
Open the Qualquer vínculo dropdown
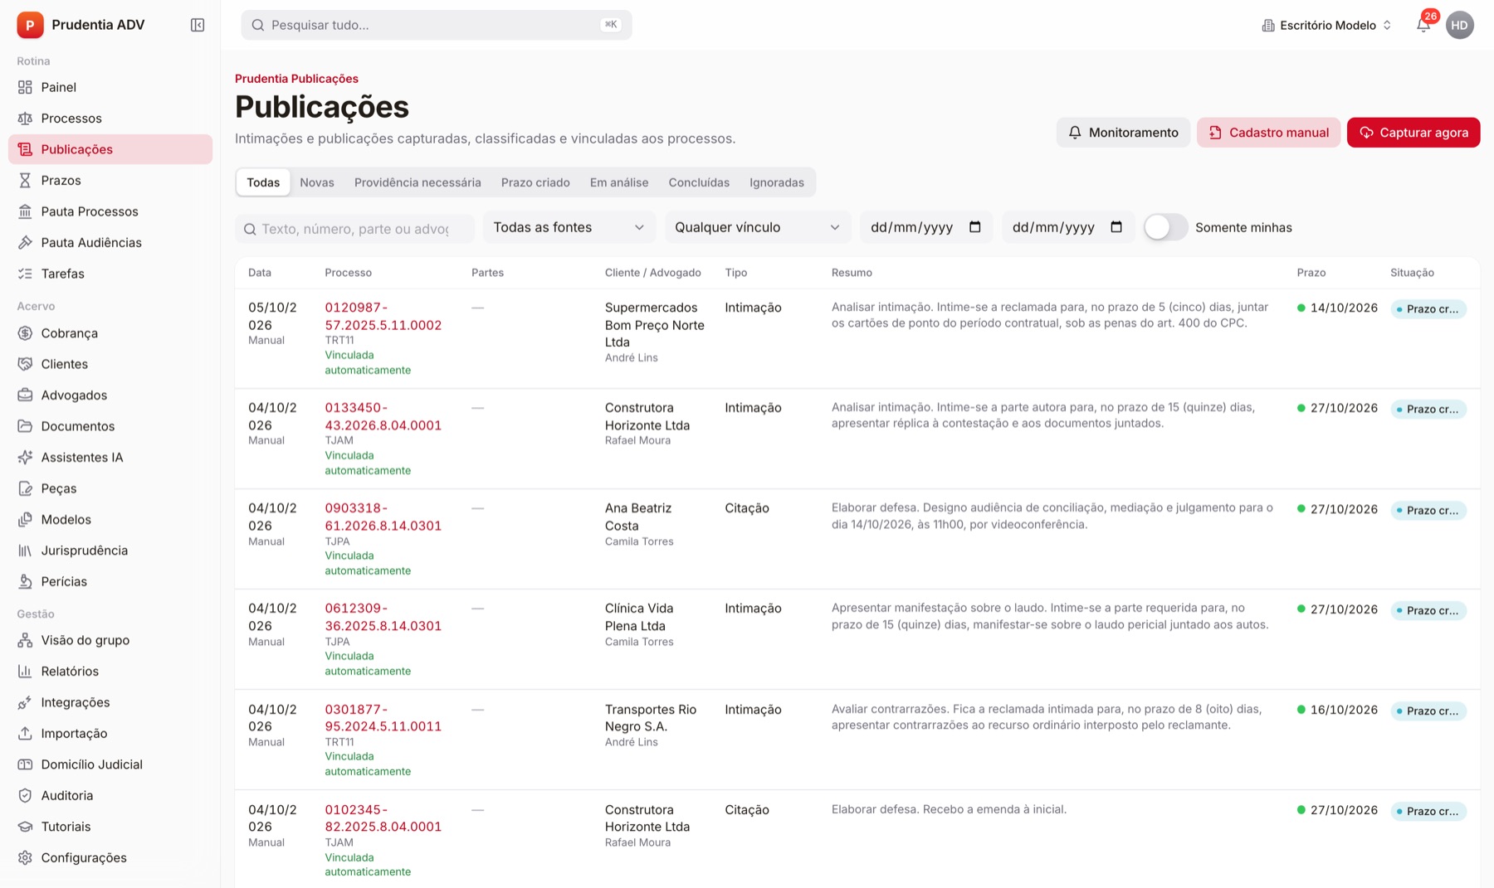pos(757,227)
